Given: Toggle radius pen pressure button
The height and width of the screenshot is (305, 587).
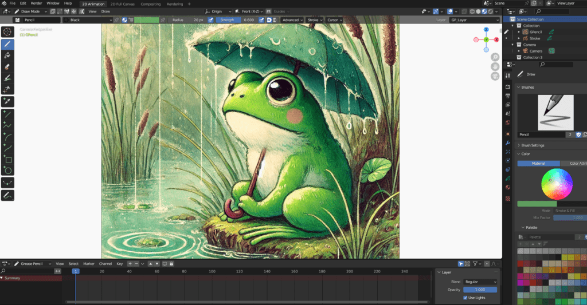Looking at the screenshot, I should (x=211, y=20).
